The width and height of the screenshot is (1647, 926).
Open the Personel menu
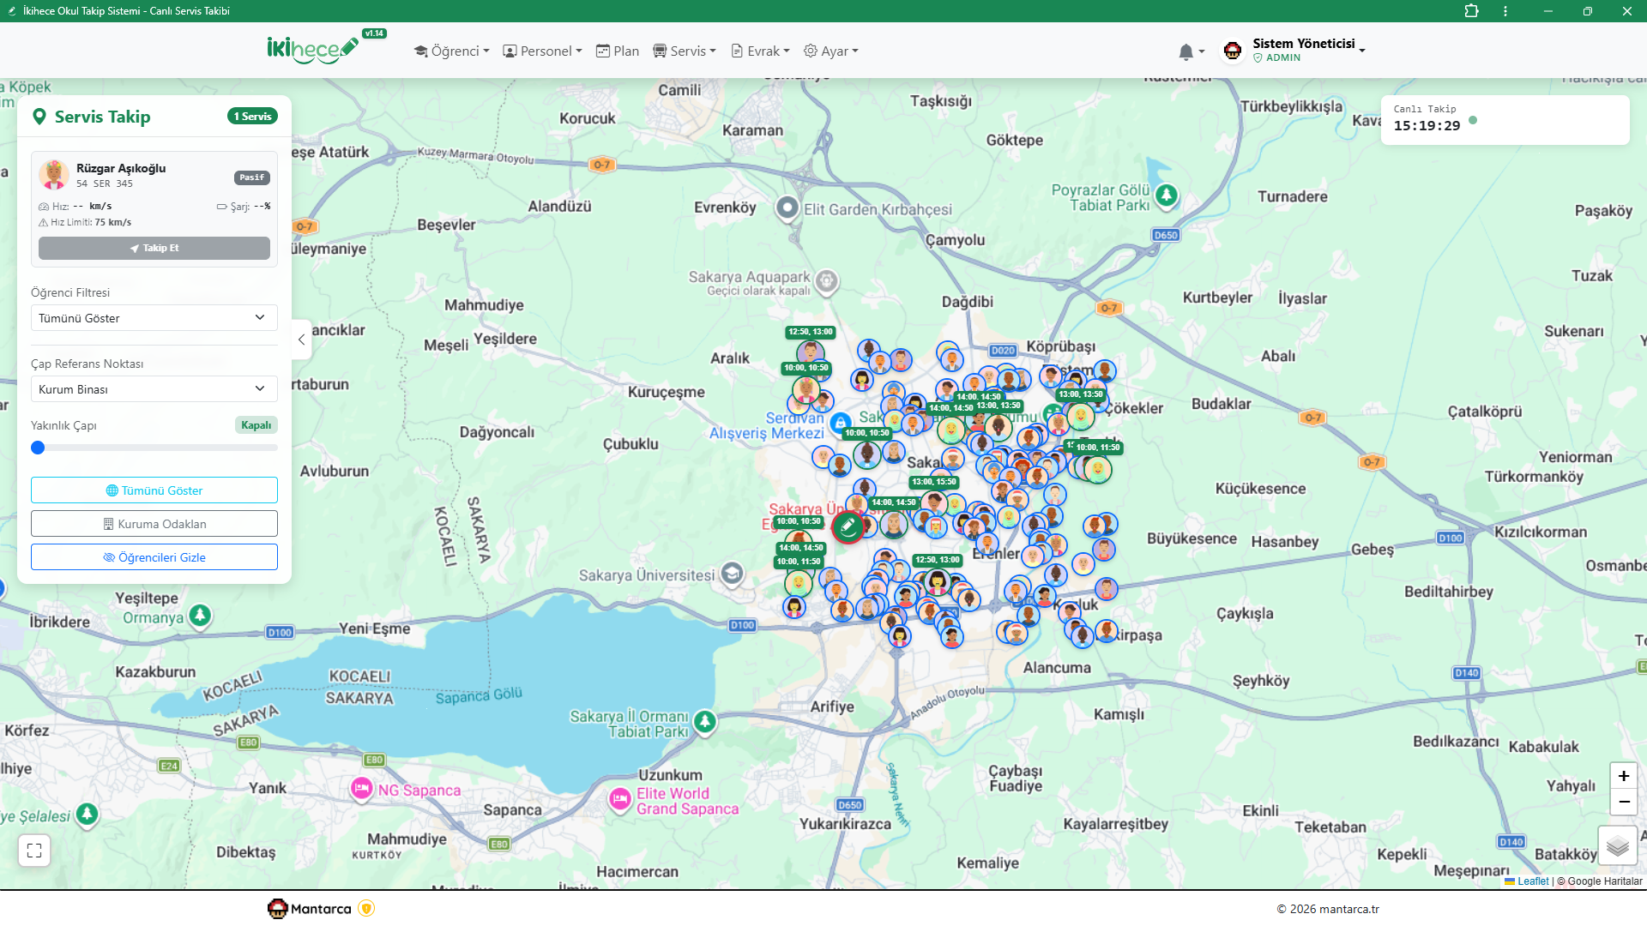(542, 51)
